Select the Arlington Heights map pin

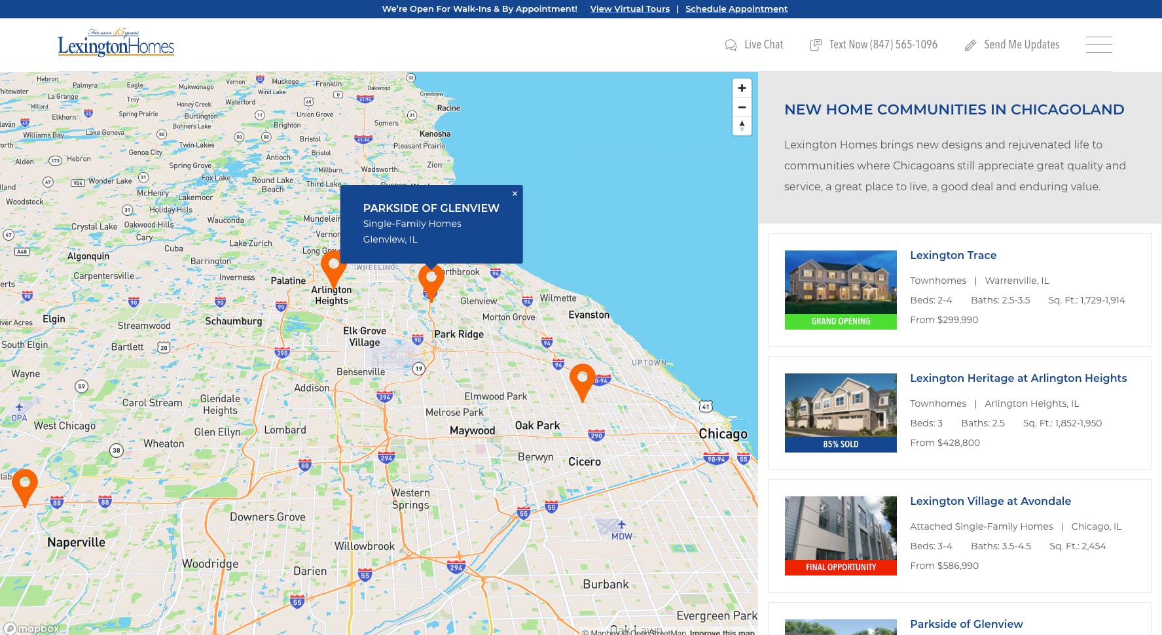click(333, 268)
